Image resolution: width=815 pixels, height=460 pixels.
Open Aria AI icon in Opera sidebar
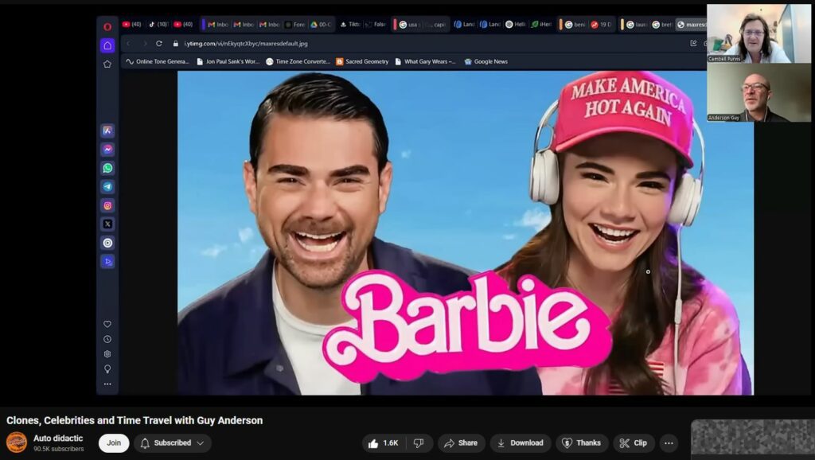tap(107, 131)
